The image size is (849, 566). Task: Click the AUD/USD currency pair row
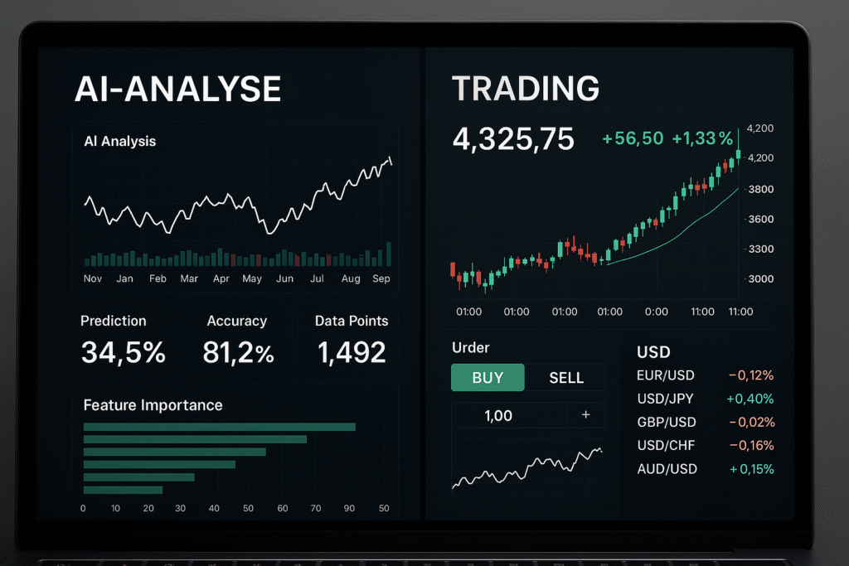coord(705,469)
